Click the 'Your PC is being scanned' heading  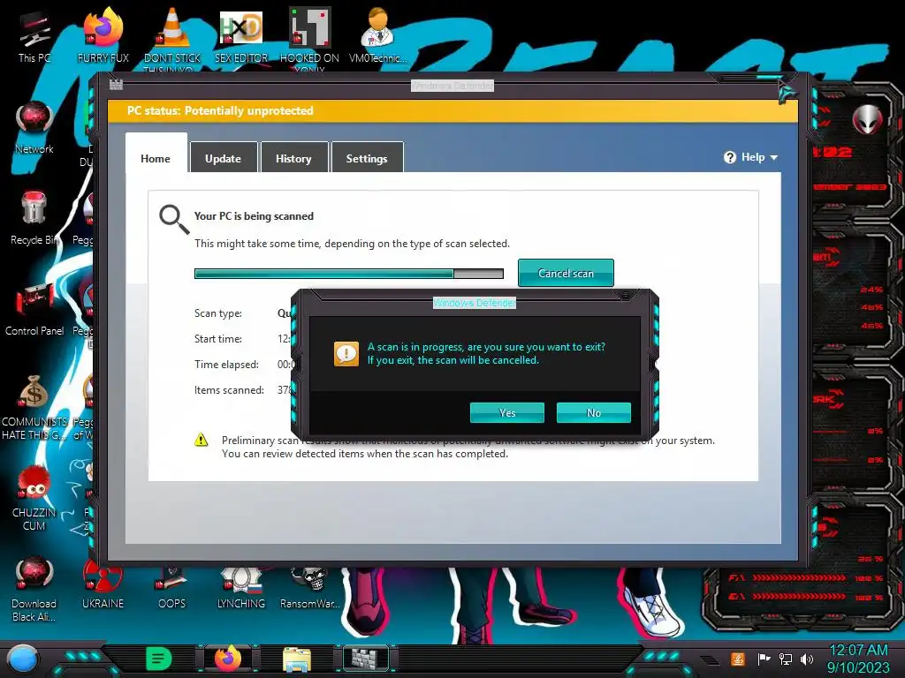254,216
